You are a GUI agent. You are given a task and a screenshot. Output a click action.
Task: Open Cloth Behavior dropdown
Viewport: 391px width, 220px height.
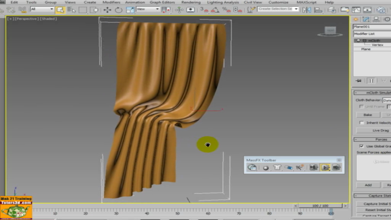pyautogui.click(x=387, y=100)
